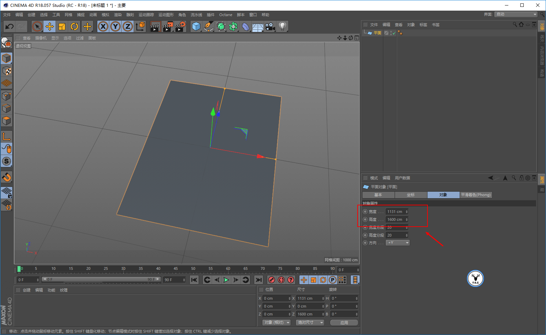This screenshot has width=546, height=335.
Task: Click the Make Editable icon in the left sidebar
Action: point(7,43)
